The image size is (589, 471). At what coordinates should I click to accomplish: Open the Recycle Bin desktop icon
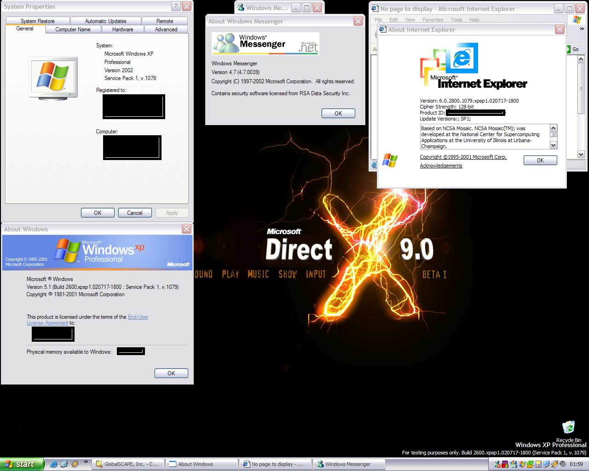pos(568,429)
